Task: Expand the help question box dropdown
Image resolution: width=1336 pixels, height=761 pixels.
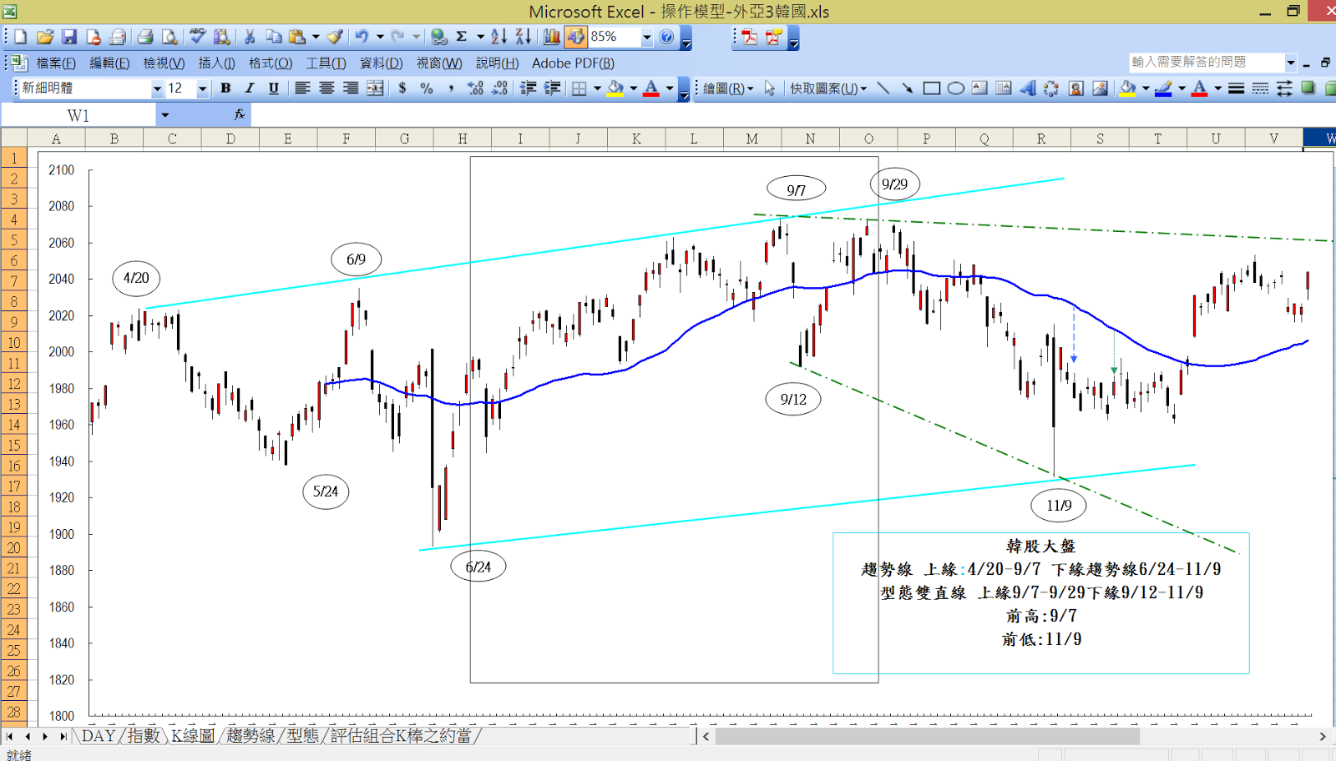Action: pyautogui.click(x=1291, y=63)
